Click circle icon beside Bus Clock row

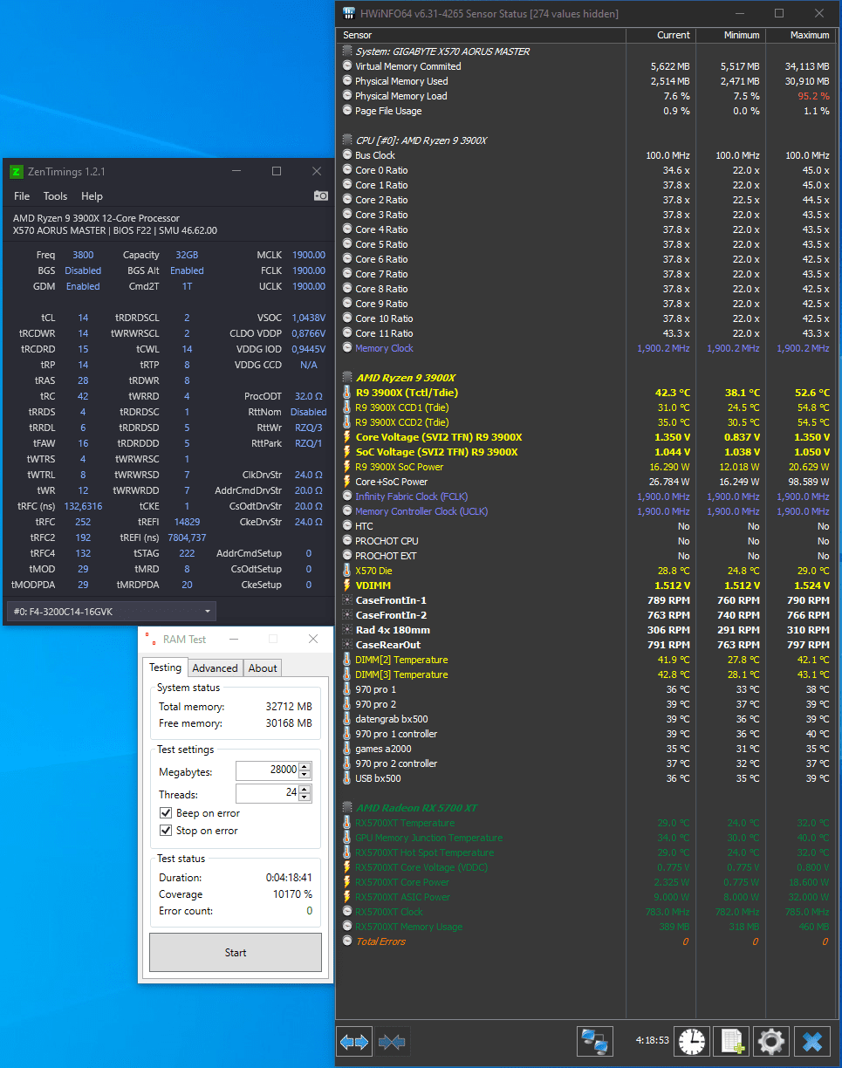(347, 155)
